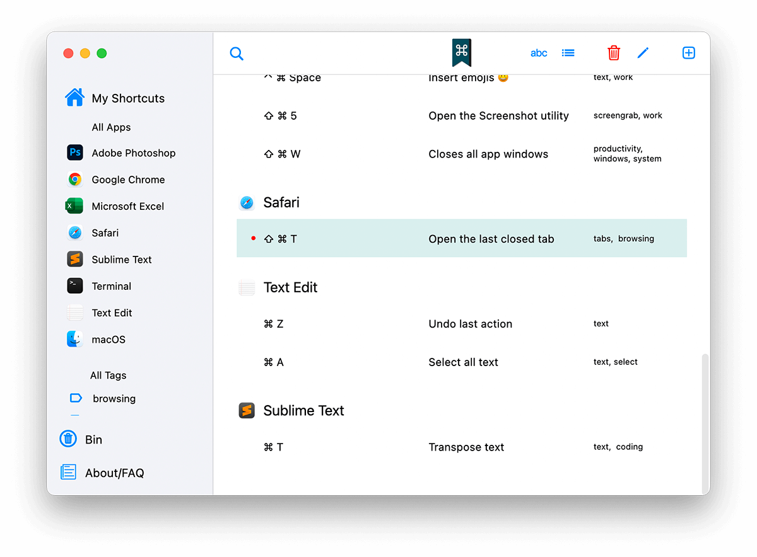757x557 pixels.
Task: Filter by Sublime Text label
Action: pos(122,260)
